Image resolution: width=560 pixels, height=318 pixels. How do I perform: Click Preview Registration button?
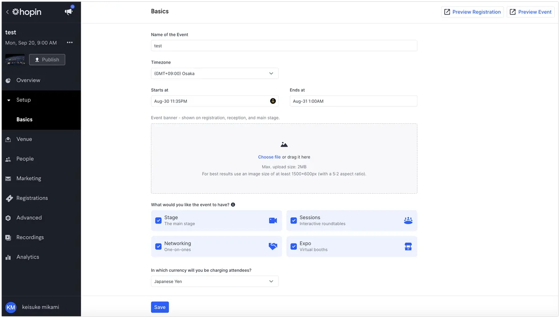coord(472,12)
